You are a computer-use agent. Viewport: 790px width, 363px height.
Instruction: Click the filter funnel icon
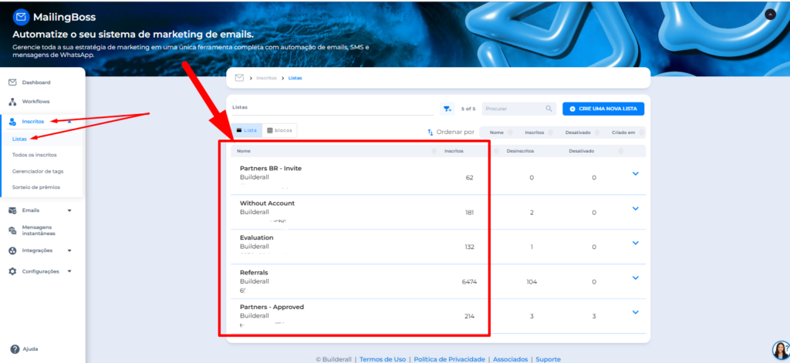(x=447, y=109)
